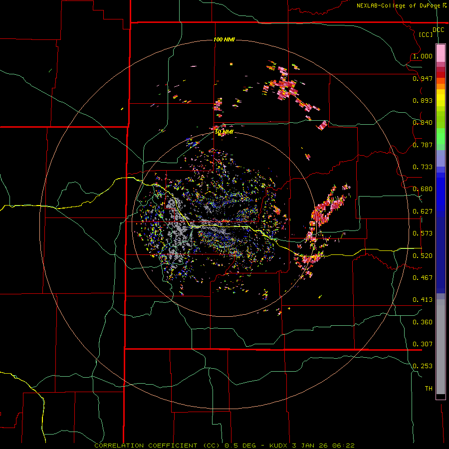The height and width of the screenshot is (449, 449).
Task: Pick the gray lower color bar segment
Action: [x=441, y=347]
